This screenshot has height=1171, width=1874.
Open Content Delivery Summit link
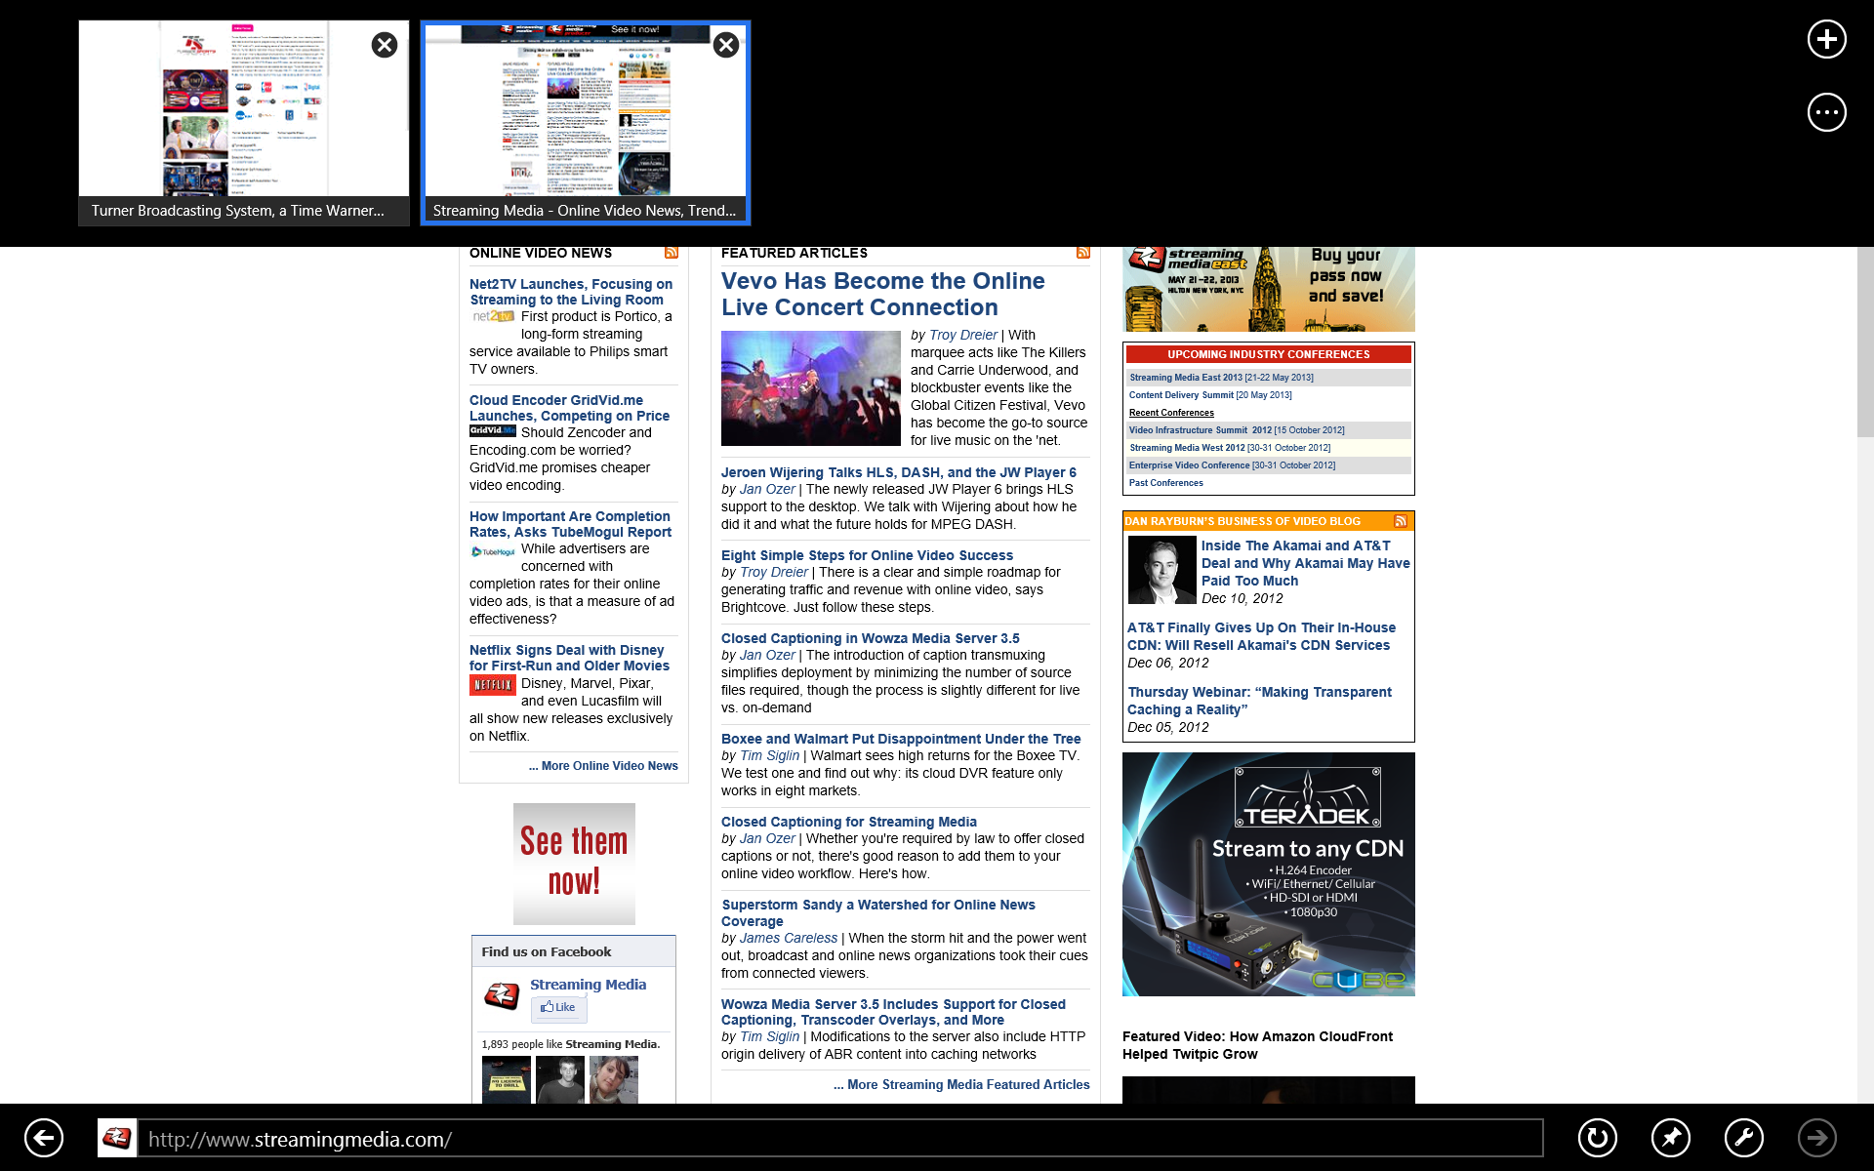(x=1181, y=395)
